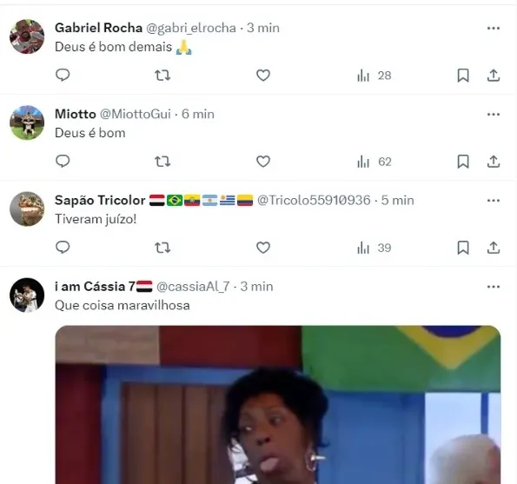Viewport: 517px width, 484px height.
Task: Open i am Cássia 7's avatar
Action: click(27, 295)
